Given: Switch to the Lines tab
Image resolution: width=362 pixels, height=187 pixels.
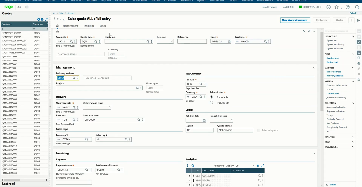Looking at the screenshot, I should point(103,26).
